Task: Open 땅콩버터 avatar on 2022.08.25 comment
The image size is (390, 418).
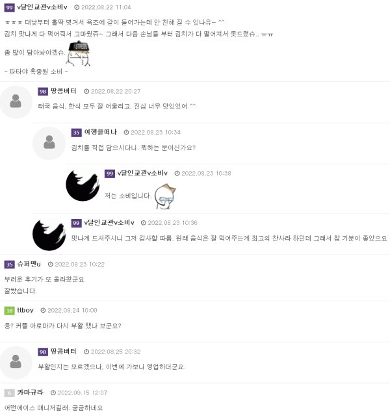Action: (16, 362)
